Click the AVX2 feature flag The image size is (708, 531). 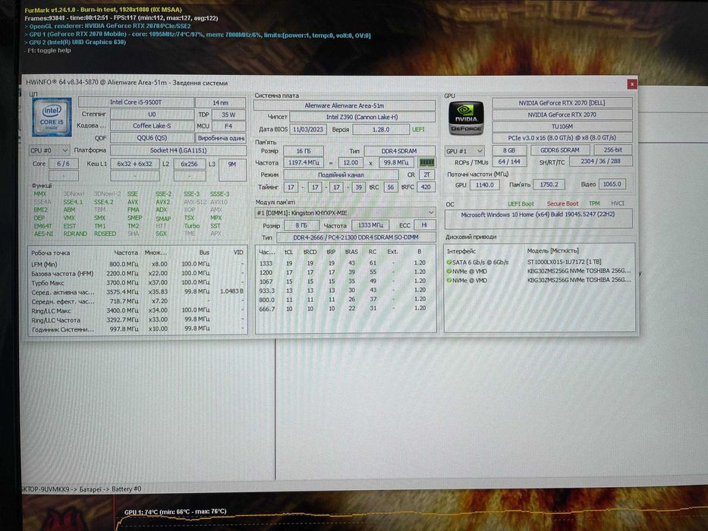pyautogui.click(x=163, y=203)
